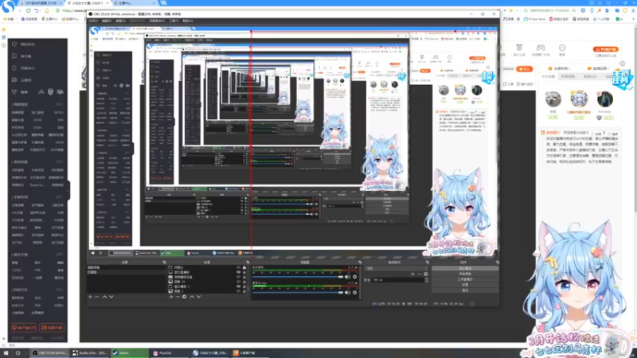Toggle visibility of 视频捕获设备 source
This screenshot has width=637, height=358.
238,277
